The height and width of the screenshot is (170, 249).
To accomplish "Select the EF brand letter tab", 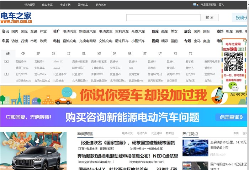I will coord(38,53).
